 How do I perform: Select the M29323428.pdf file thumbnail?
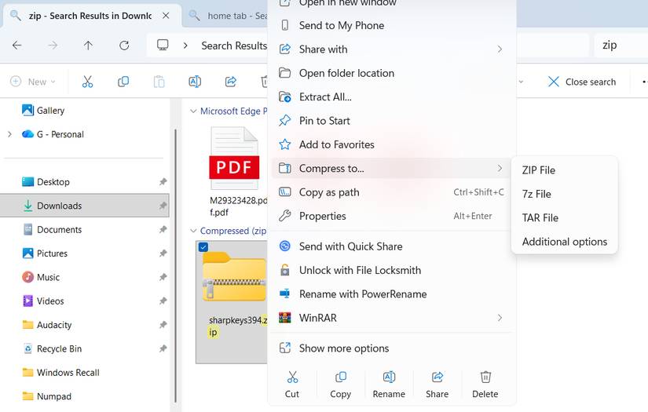[234, 159]
